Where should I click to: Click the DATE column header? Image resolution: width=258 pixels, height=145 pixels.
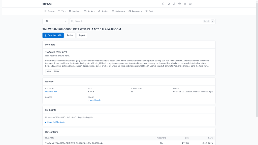tap(210, 138)
